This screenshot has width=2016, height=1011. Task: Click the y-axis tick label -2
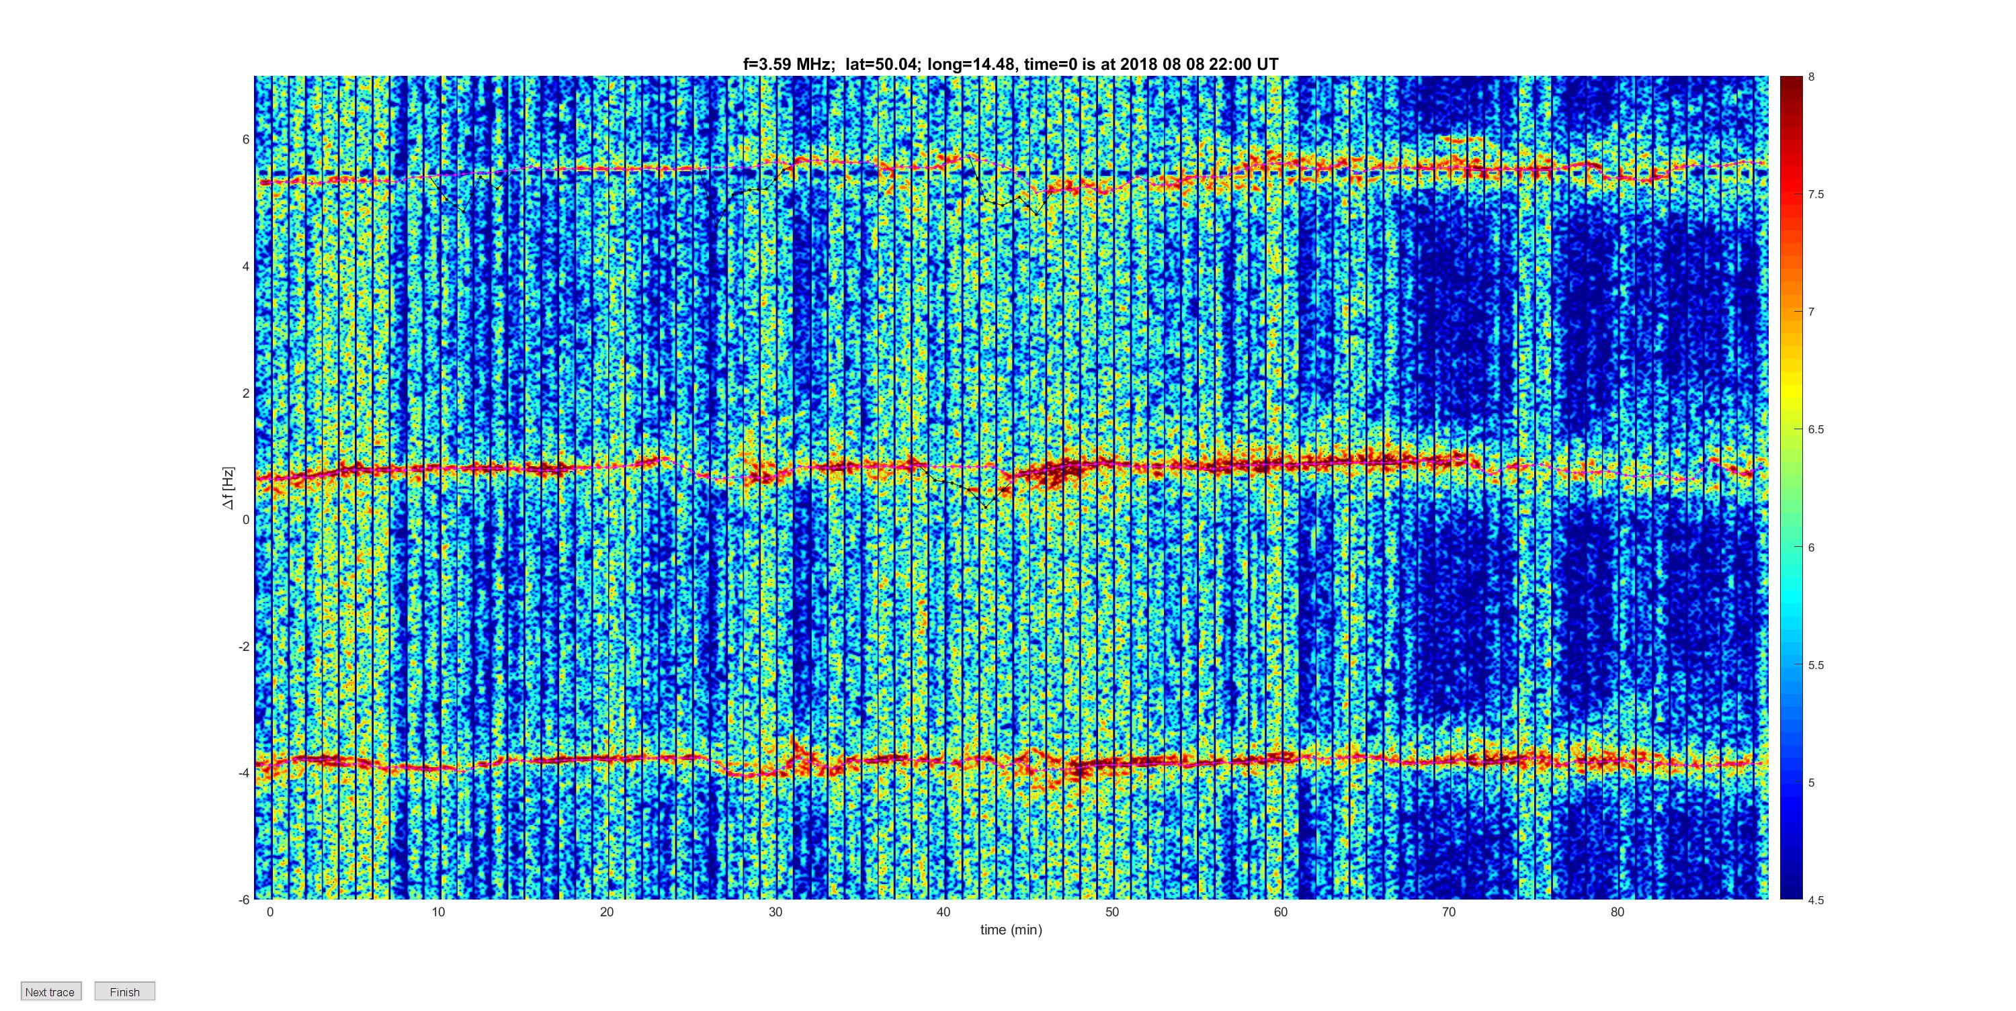pyautogui.click(x=244, y=646)
